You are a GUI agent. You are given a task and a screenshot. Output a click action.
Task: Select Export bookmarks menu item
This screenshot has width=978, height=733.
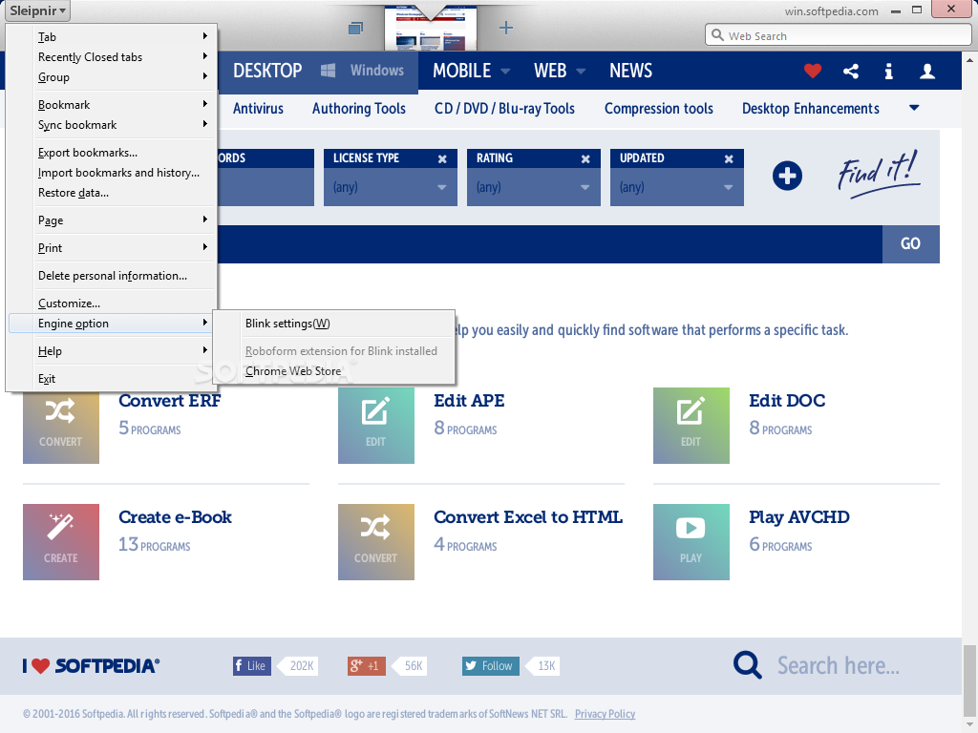(x=111, y=152)
